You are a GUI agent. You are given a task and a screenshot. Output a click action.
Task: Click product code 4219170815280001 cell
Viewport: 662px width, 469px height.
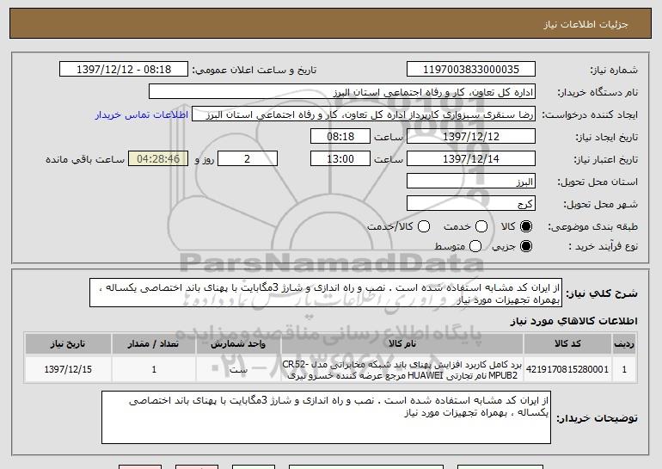pos(567,369)
